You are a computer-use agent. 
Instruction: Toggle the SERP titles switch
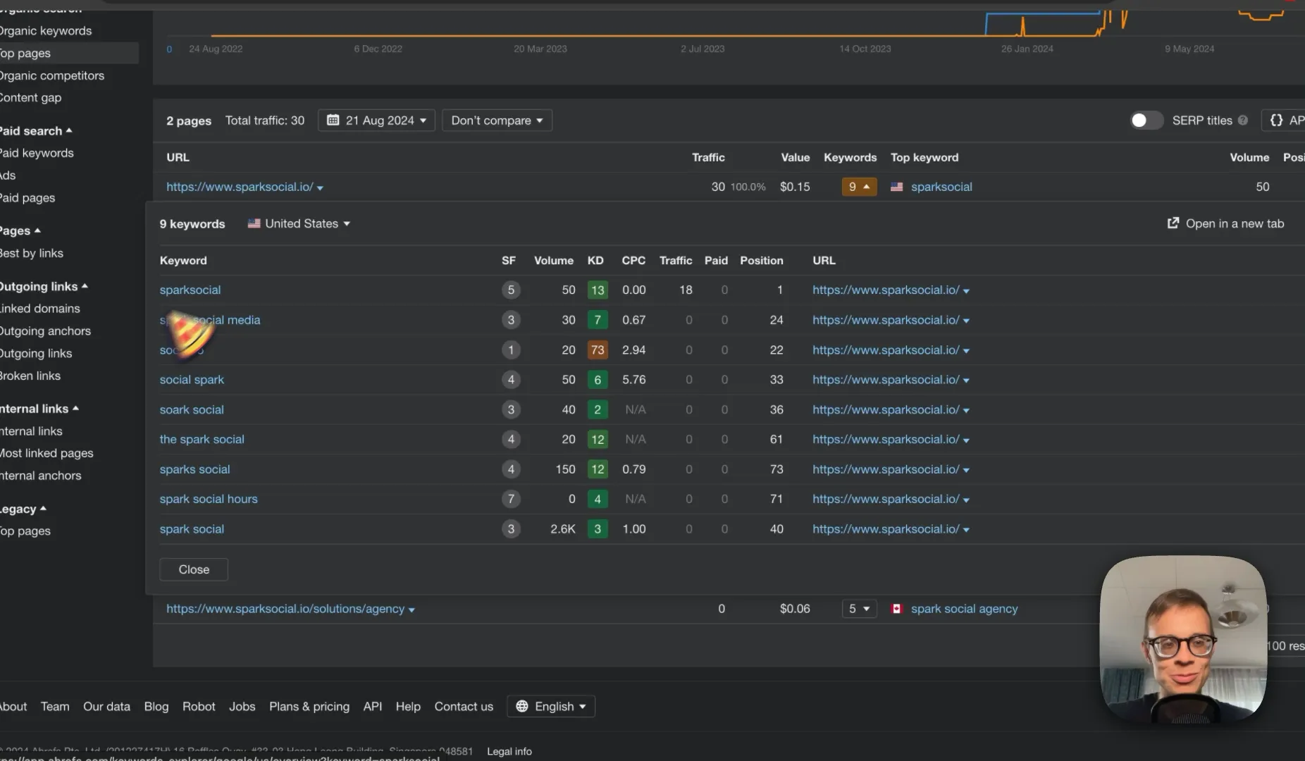coord(1146,120)
